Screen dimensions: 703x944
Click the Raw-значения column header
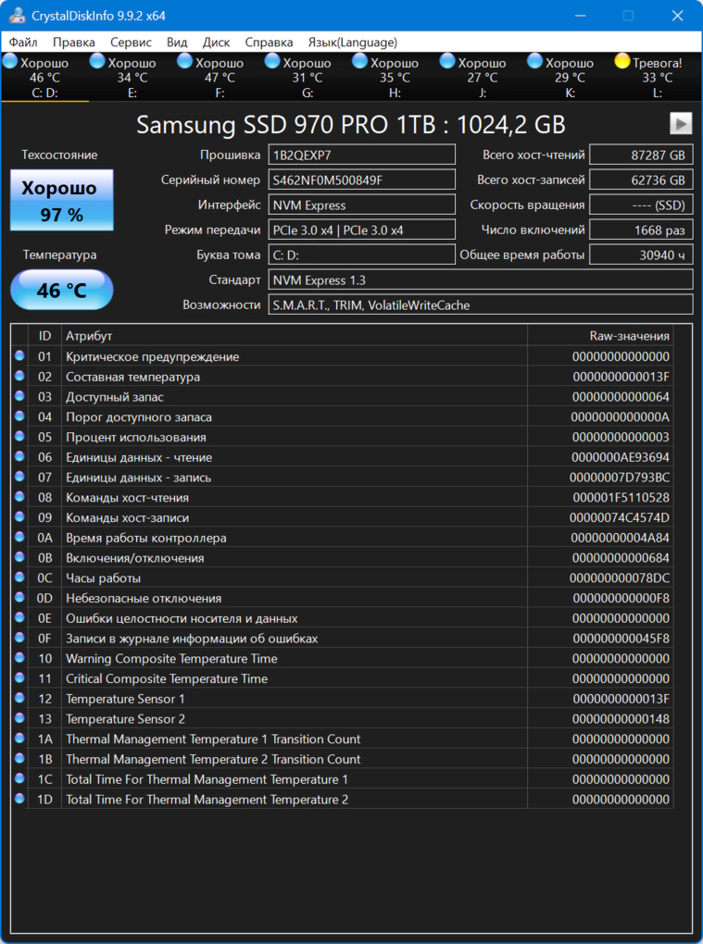600,335
